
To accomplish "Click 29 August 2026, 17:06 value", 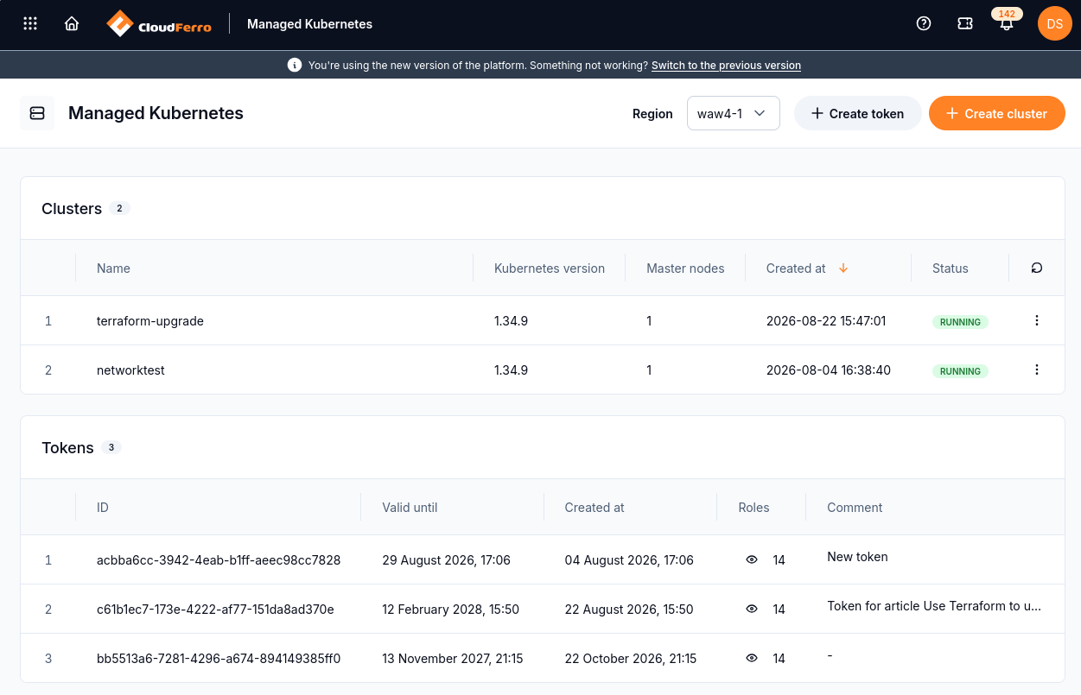I will pyautogui.click(x=446, y=560).
